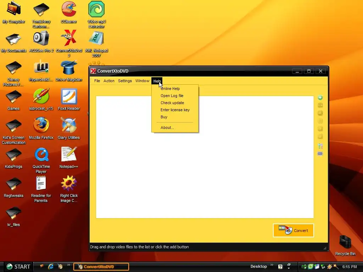Select Buy in the Help menu
Screen dimensions: 363x272
pos(175,117)
